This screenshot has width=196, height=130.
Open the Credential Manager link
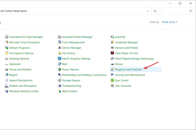(x=126, y=42)
